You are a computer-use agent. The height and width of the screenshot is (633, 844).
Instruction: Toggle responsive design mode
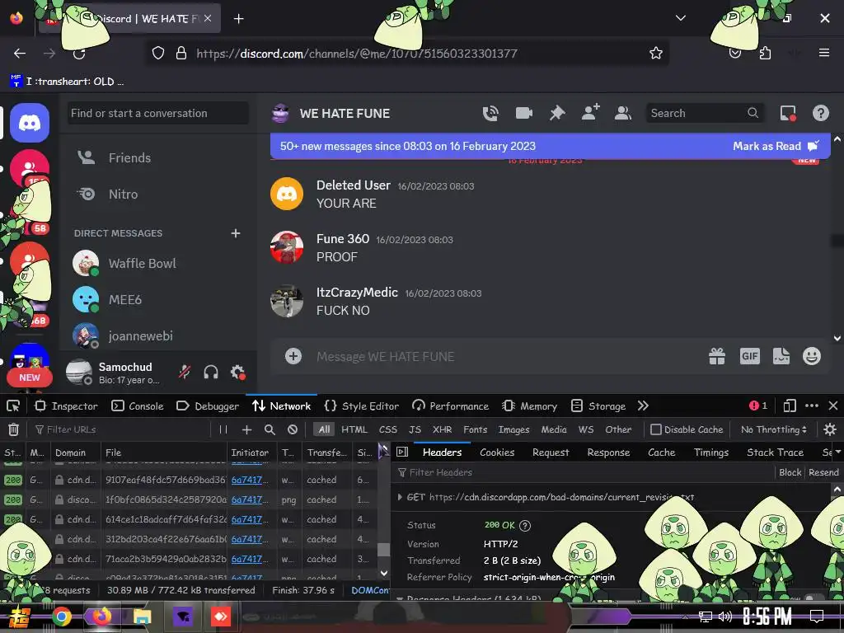789,406
